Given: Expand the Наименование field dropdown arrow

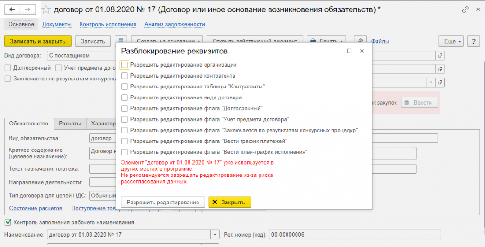Looking at the screenshot, I should pyautogui.click(x=216, y=235).
